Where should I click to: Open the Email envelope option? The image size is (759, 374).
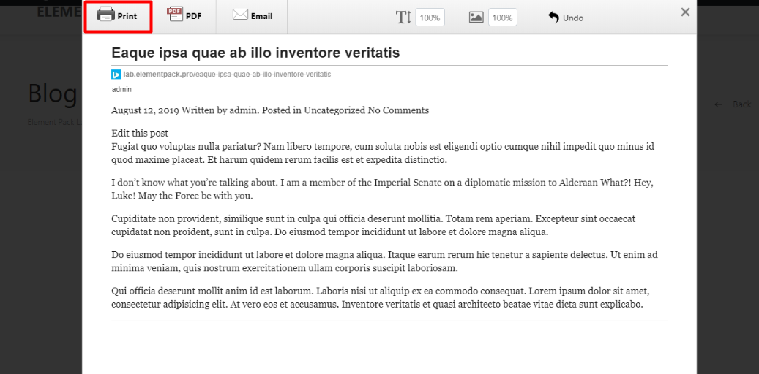coord(252,16)
